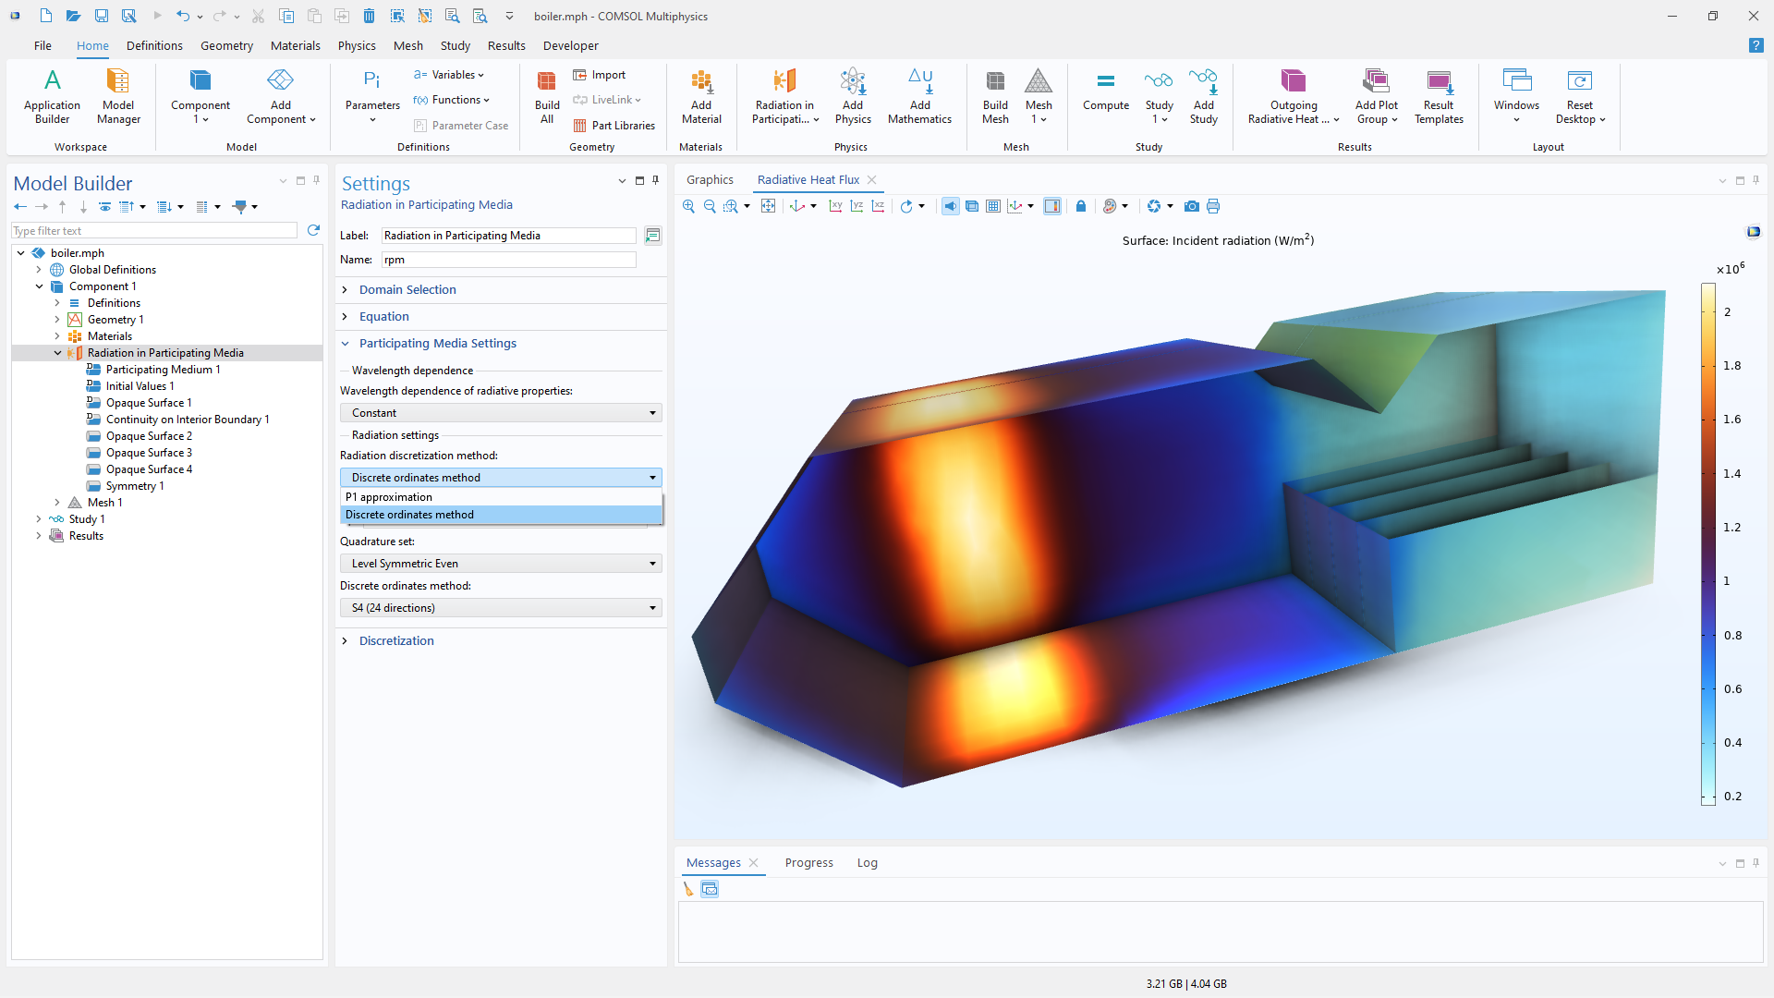
Task: Click the Name input field containing rpm
Action: (x=508, y=260)
